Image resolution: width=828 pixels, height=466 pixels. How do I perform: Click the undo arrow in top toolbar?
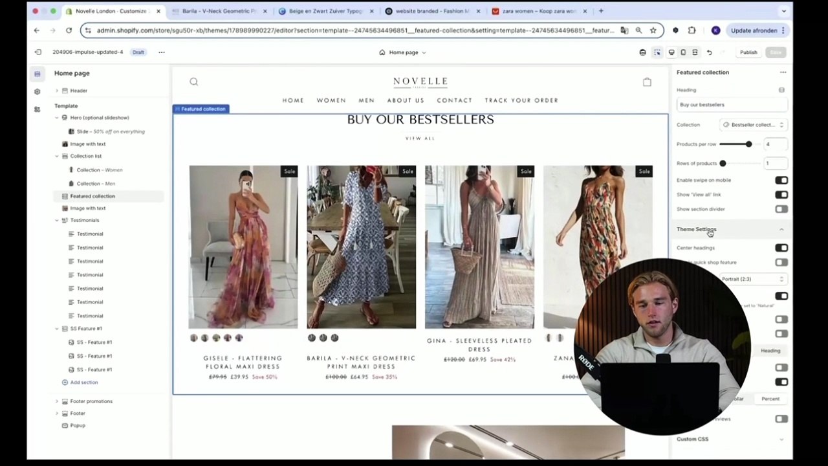pos(710,52)
